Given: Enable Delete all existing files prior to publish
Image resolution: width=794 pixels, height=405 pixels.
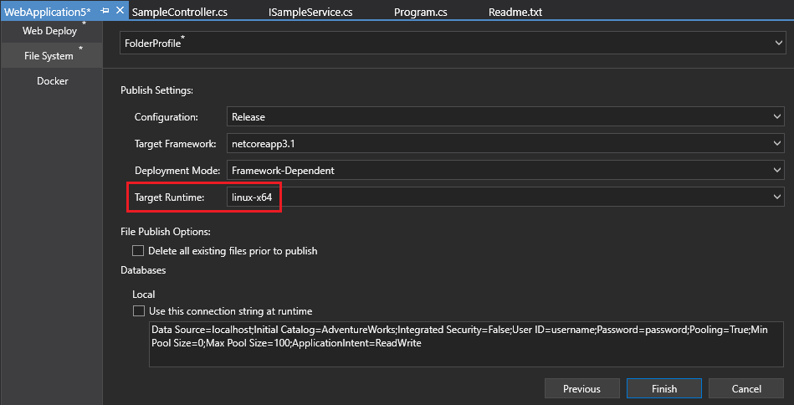Looking at the screenshot, I should coord(138,251).
